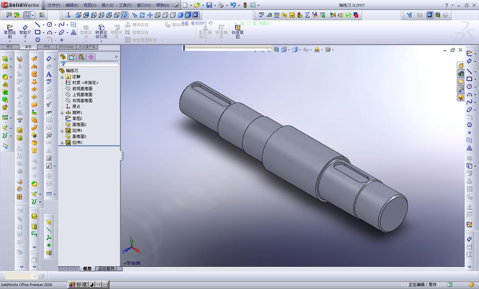Toggle Hidden Lines Removed display mode

click(173, 15)
